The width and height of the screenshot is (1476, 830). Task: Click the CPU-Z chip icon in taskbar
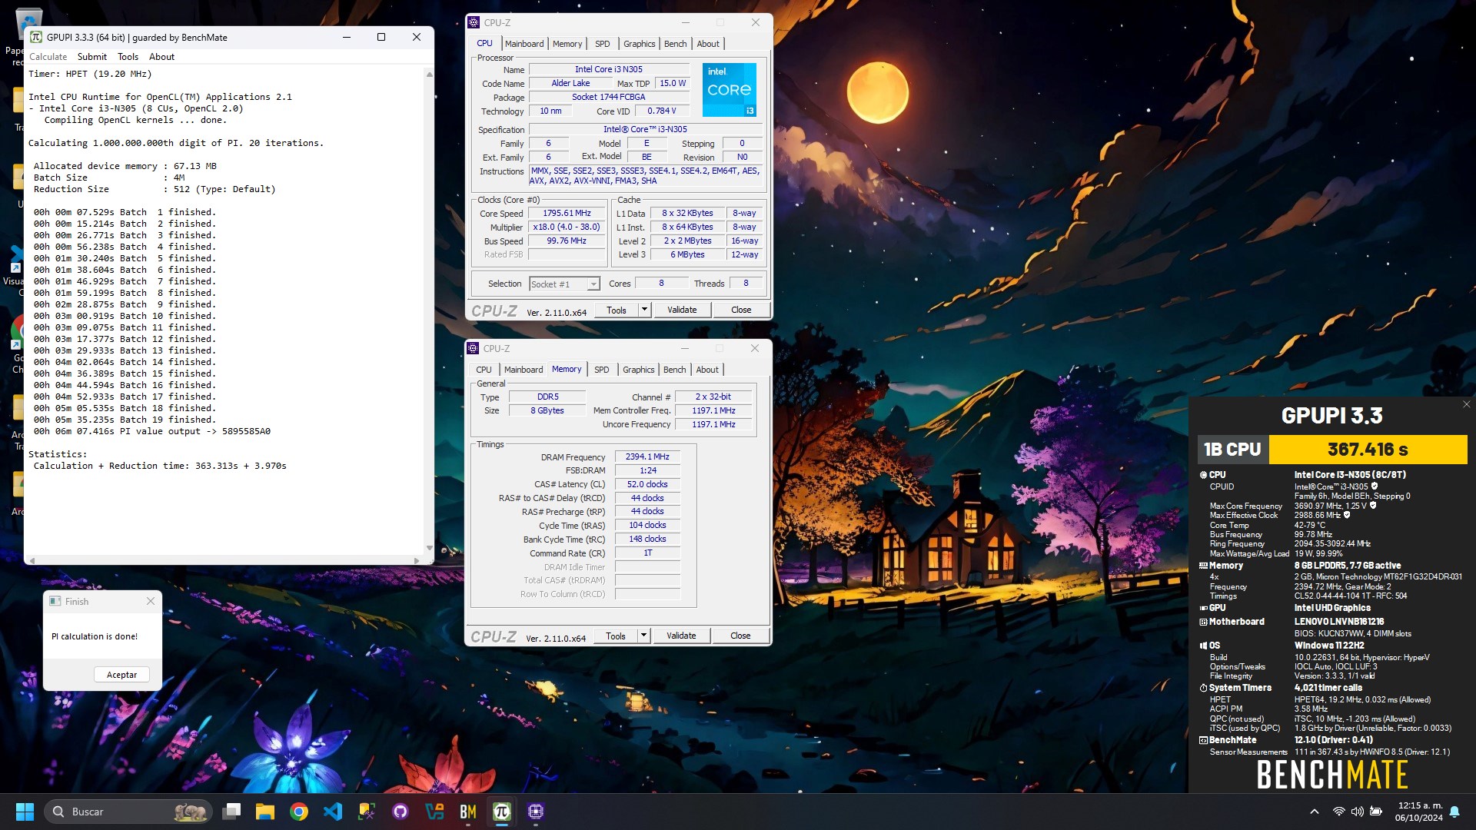click(536, 812)
